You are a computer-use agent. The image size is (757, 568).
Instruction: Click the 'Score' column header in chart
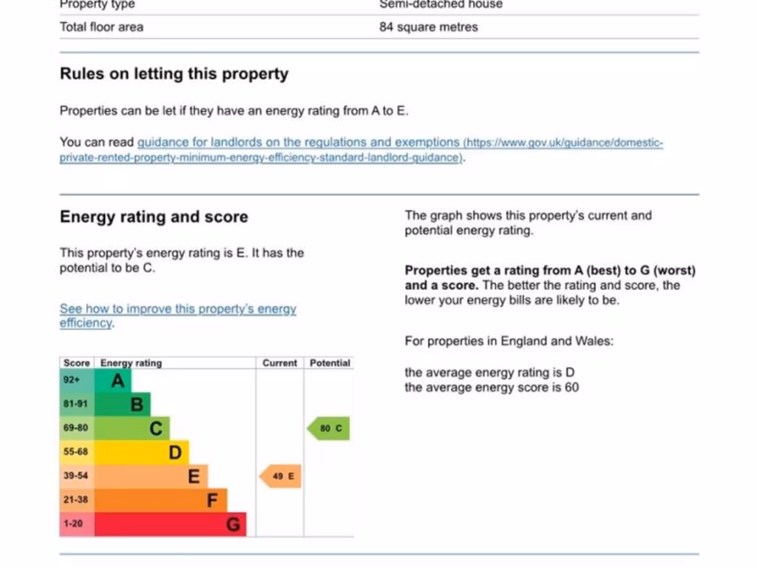[x=76, y=363]
